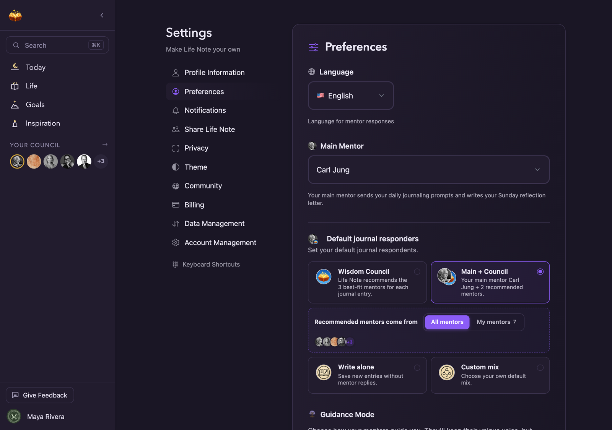Click the Inspiration candle icon
The width and height of the screenshot is (612, 430).
click(15, 123)
